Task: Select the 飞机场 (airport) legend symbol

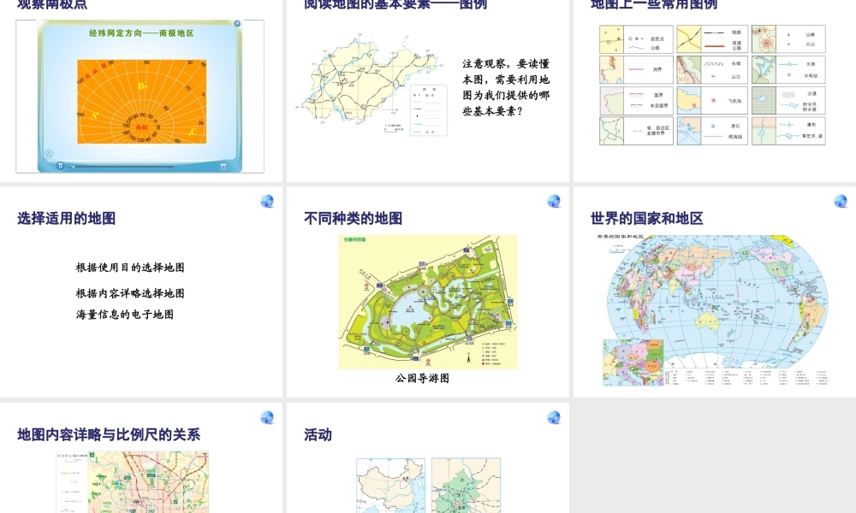Action: (712, 100)
